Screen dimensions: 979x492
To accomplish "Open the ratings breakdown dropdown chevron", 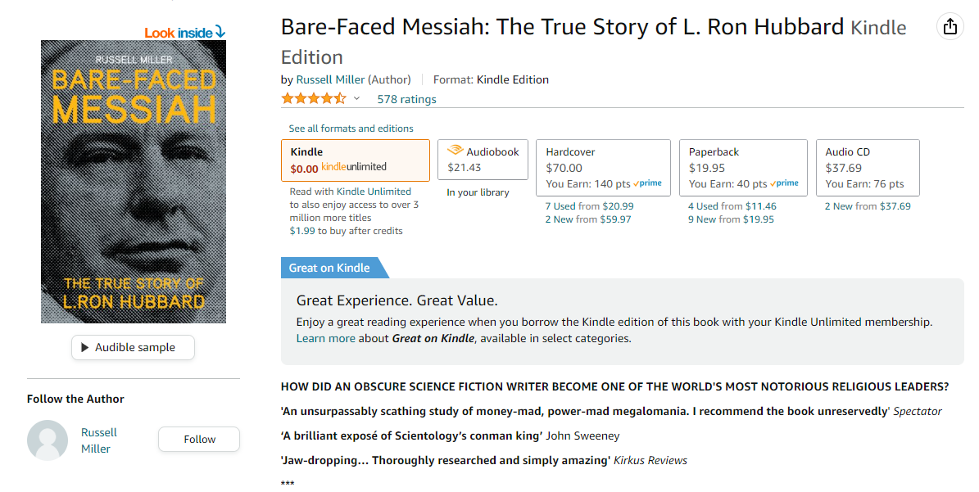I will pyautogui.click(x=356, y=98).
